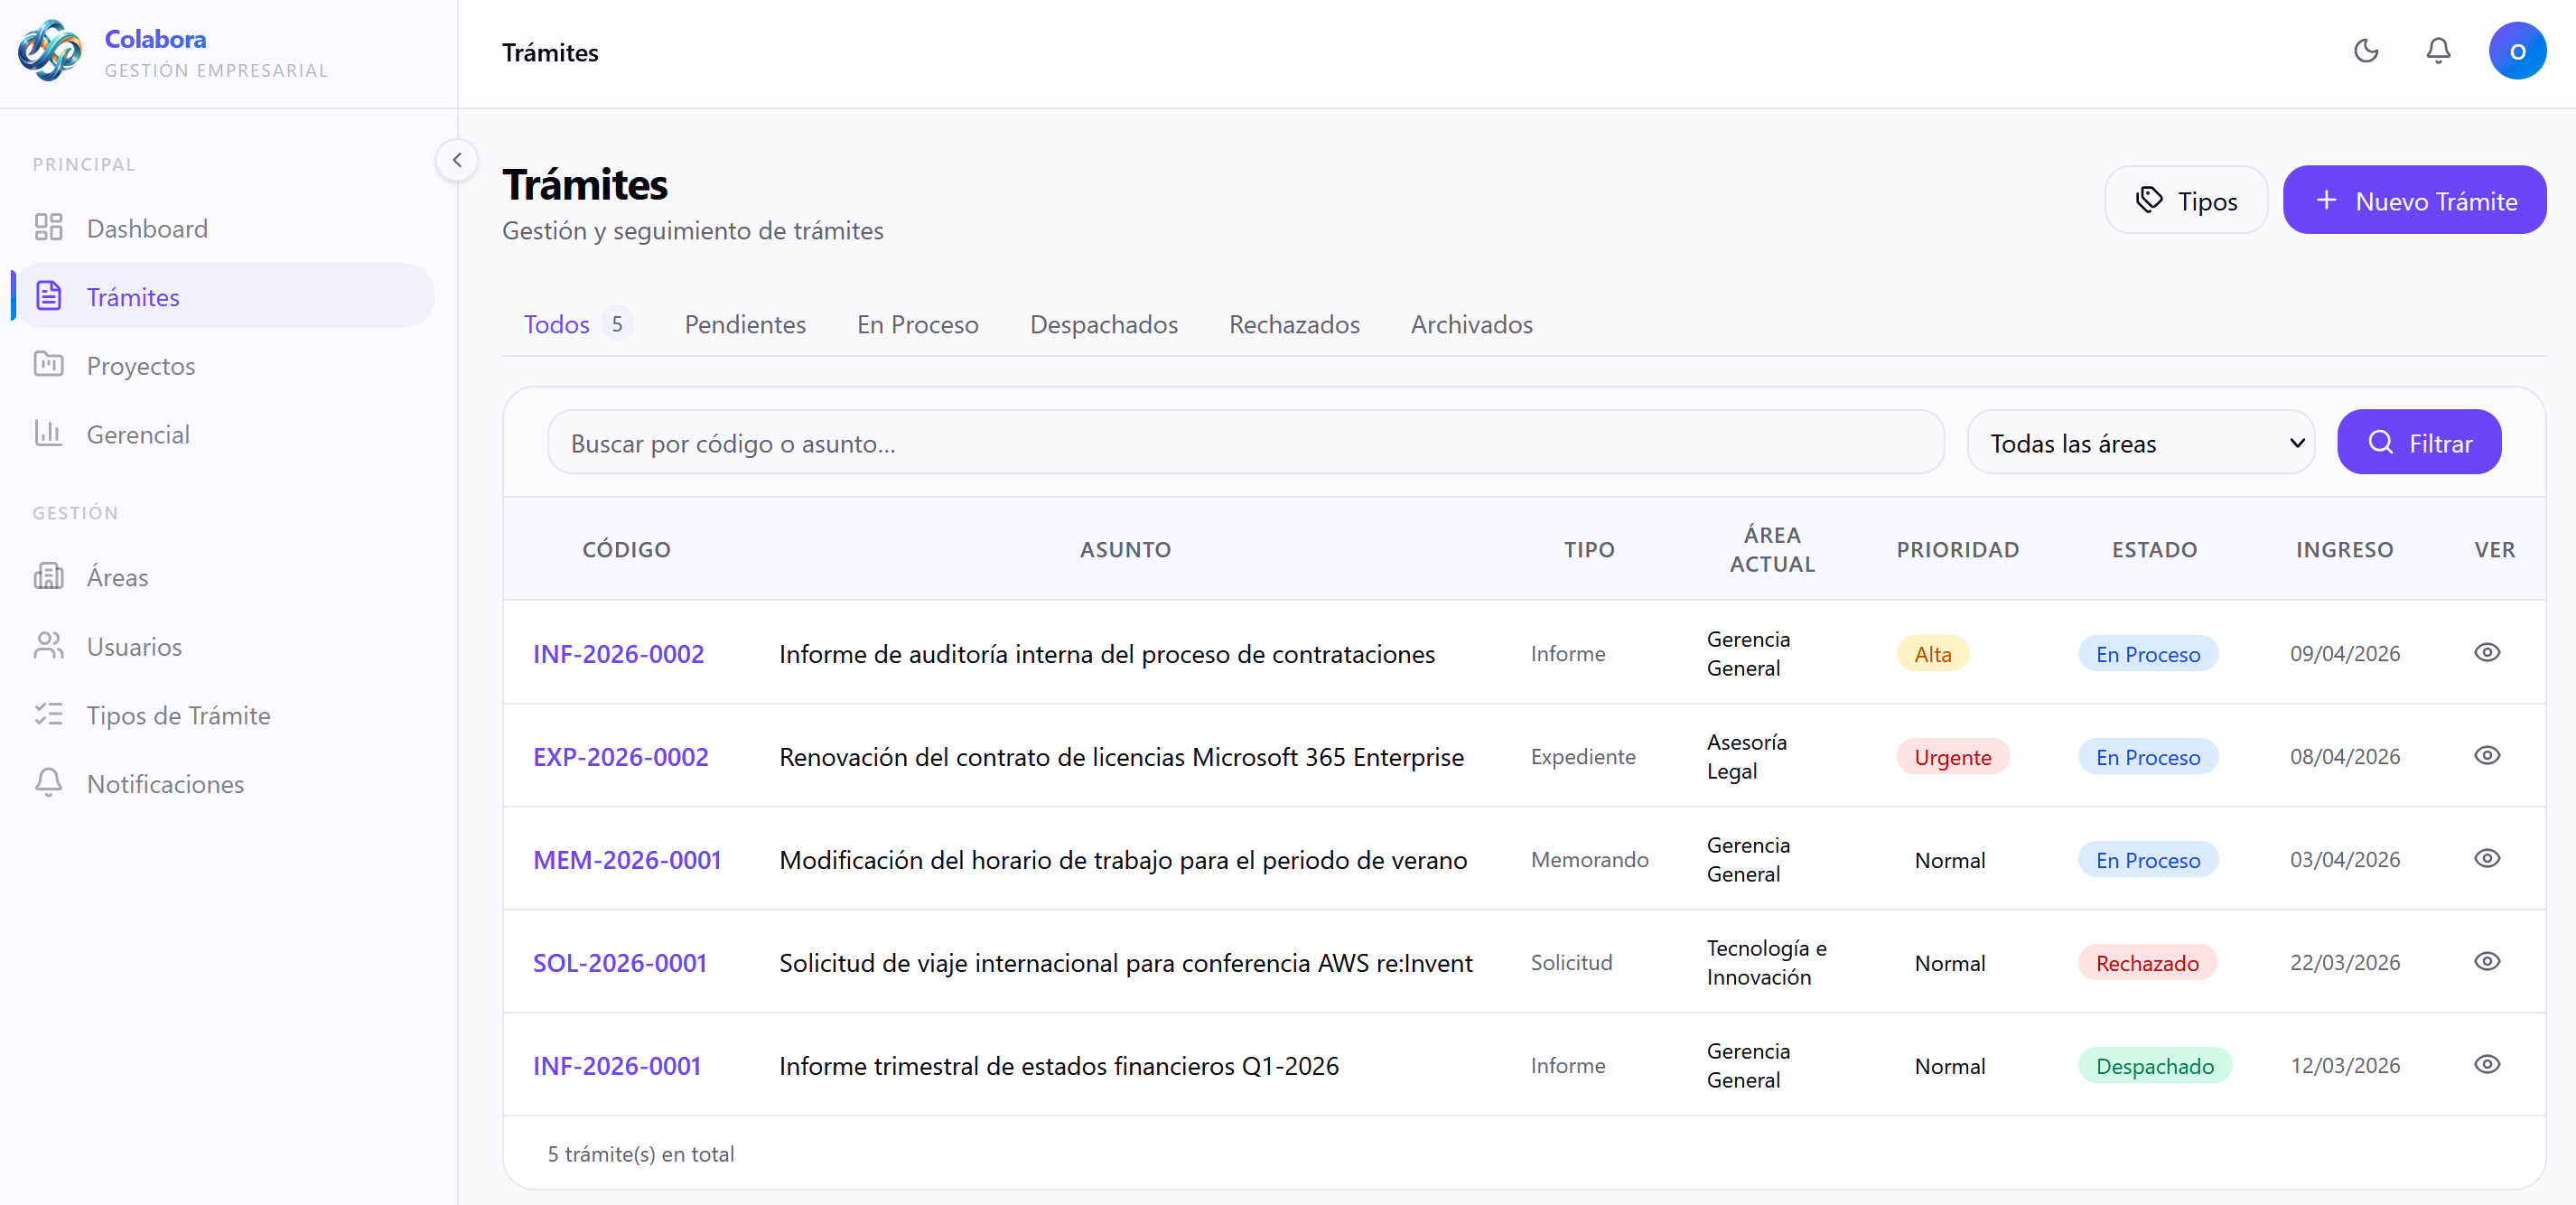Collapse the sidebar with the chevron button

pos(457,160)
